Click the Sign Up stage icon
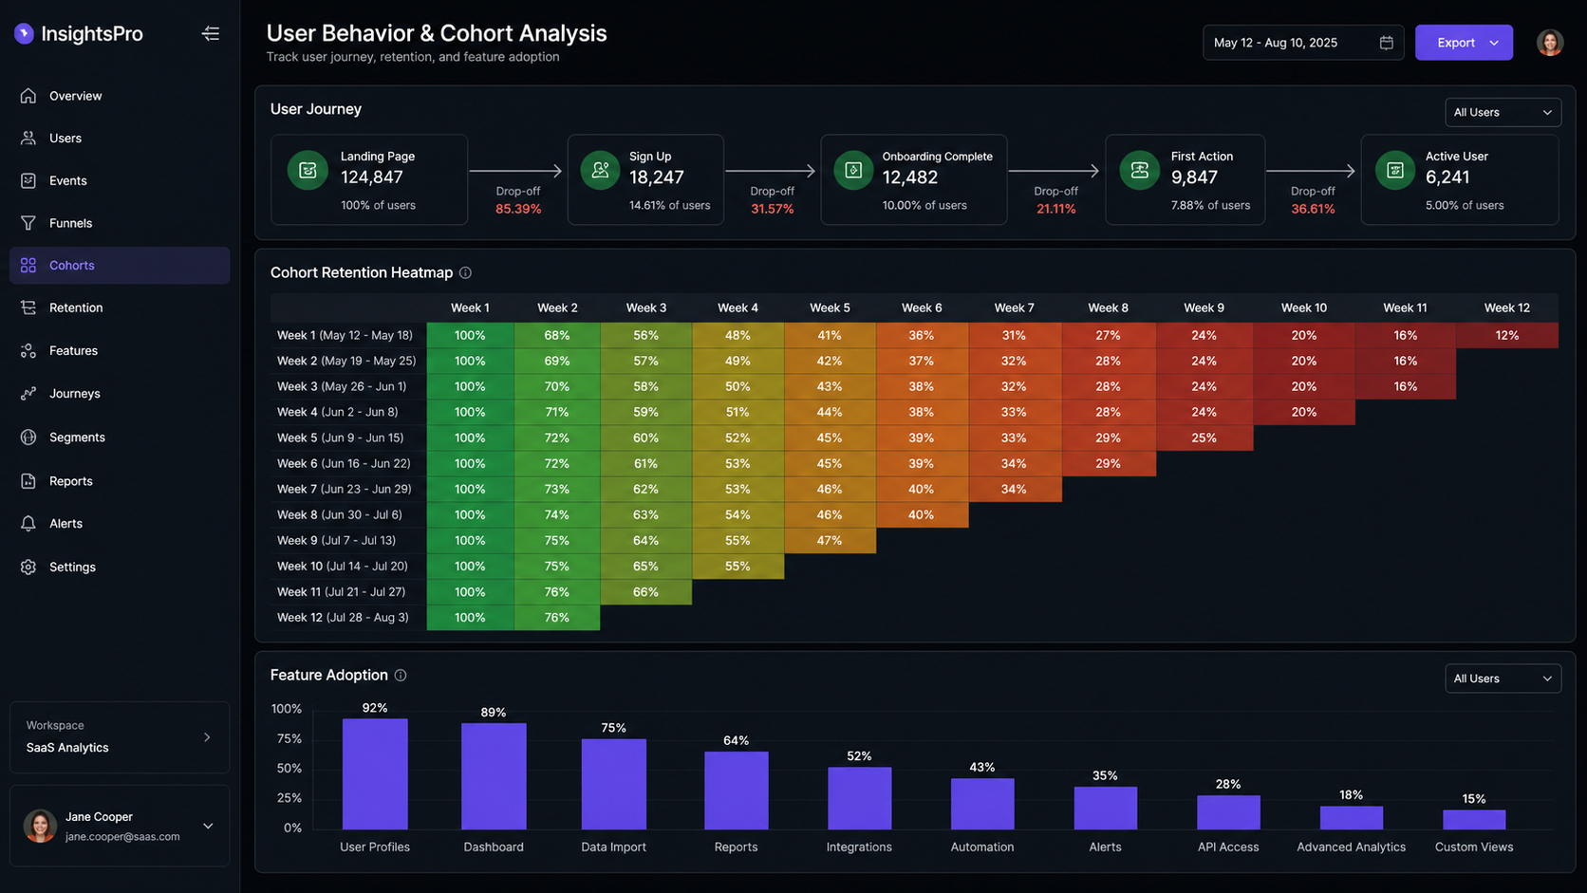Viewport: 1587px width, 893px height. click(x=600, y=170)
